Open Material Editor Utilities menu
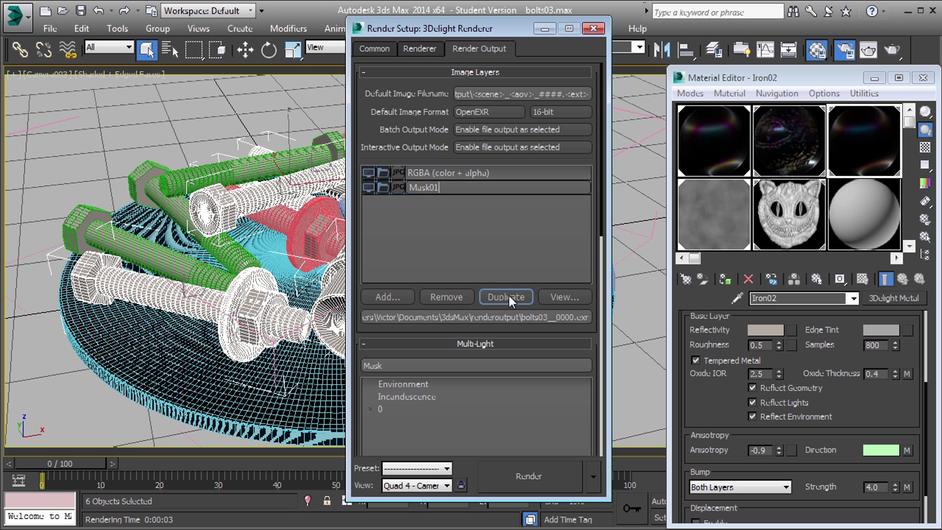This screenshot has height=530, width=942. pos(864,93)
